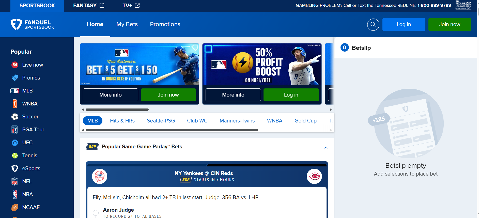The width and height of the screenshot is (479, 218).
Task: Select the Mariners-Twins quick link
Action: tap(237, 121)
